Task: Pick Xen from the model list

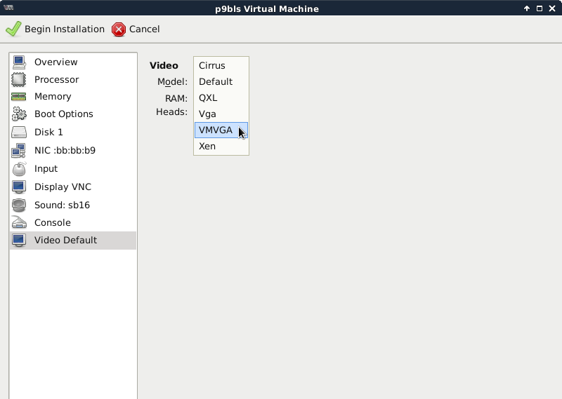Action: click(x=207, y=147)
